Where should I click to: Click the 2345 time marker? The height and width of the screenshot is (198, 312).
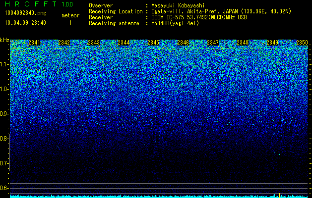pyautogui.click(x=153, y=43)
